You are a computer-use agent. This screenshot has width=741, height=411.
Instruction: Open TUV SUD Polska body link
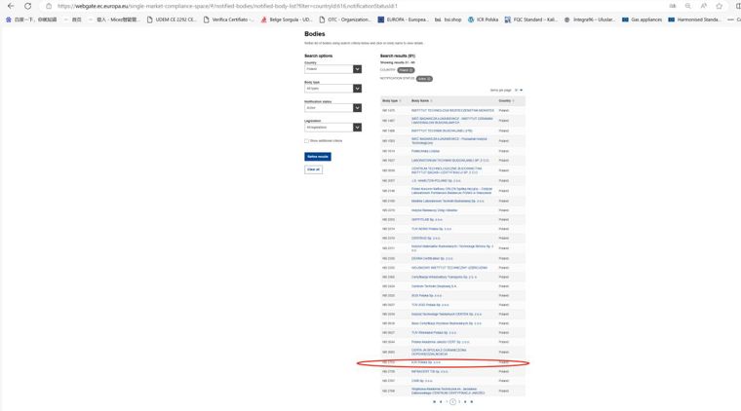[x=430, y=305]
